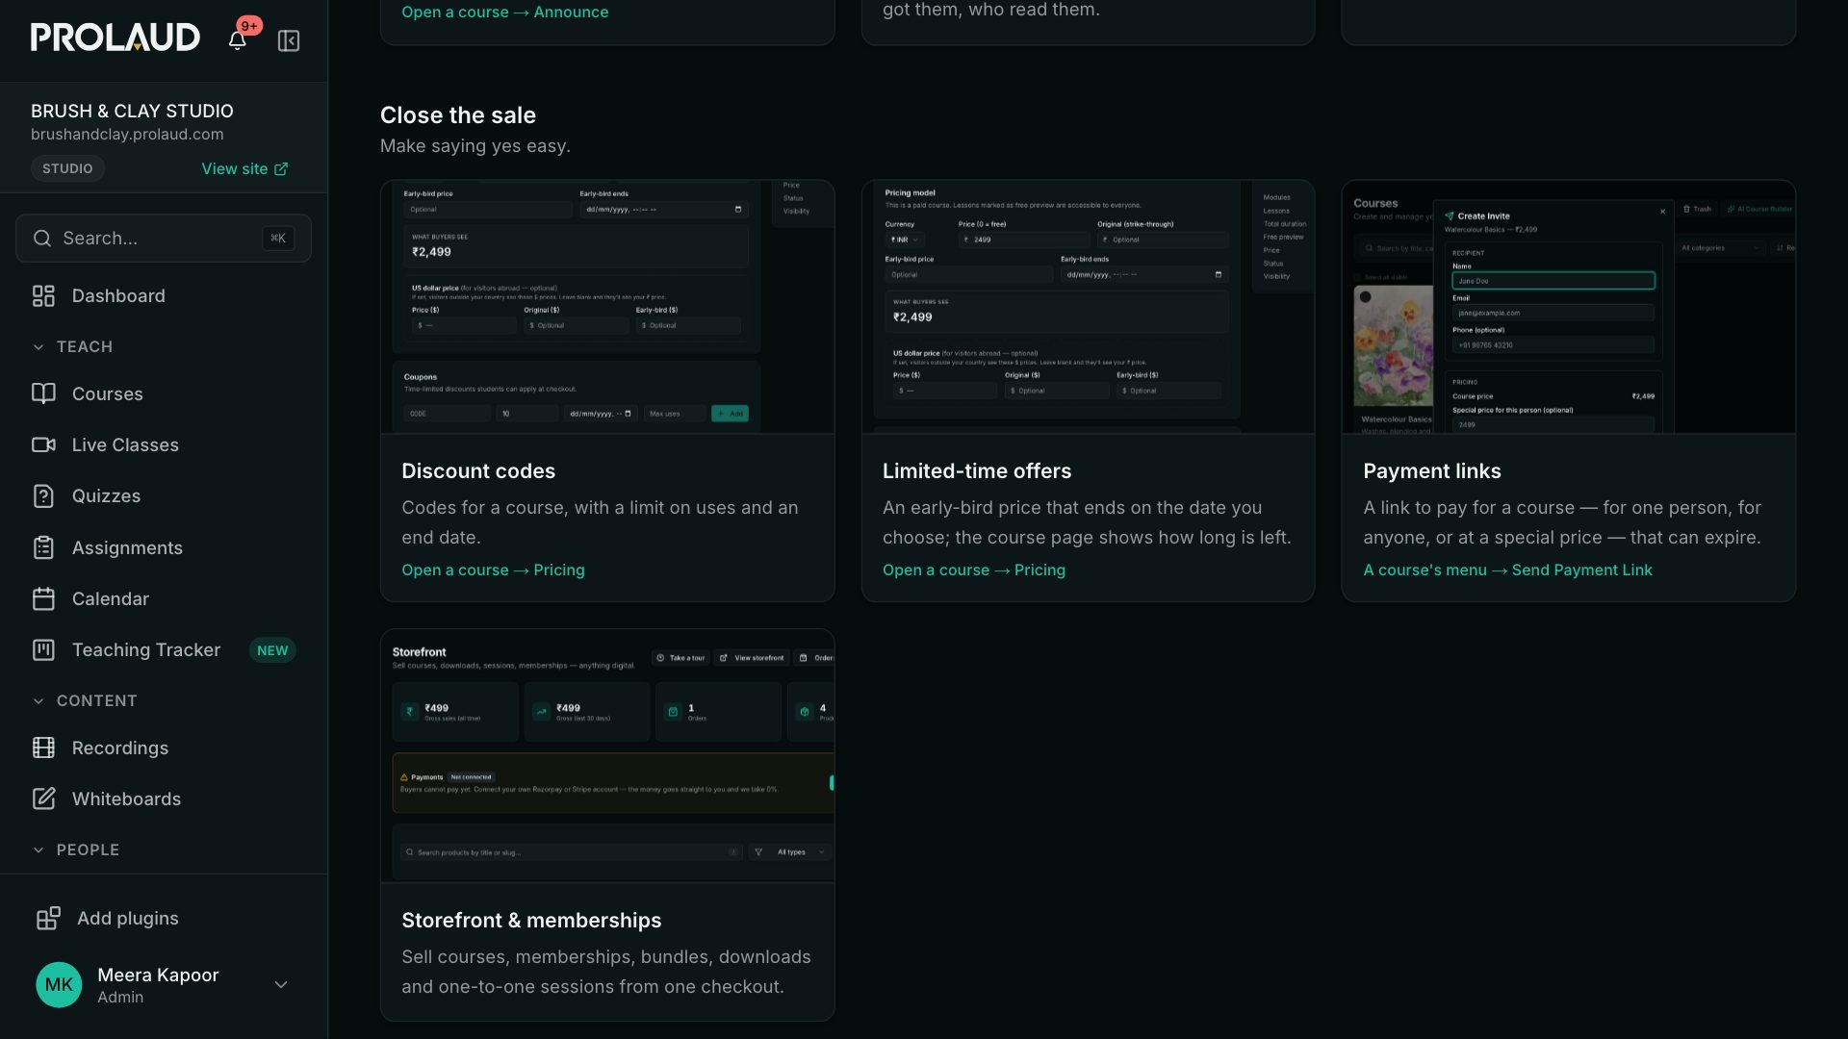
Task: Open Discount codes preview thumbnail
Action: 607,307
